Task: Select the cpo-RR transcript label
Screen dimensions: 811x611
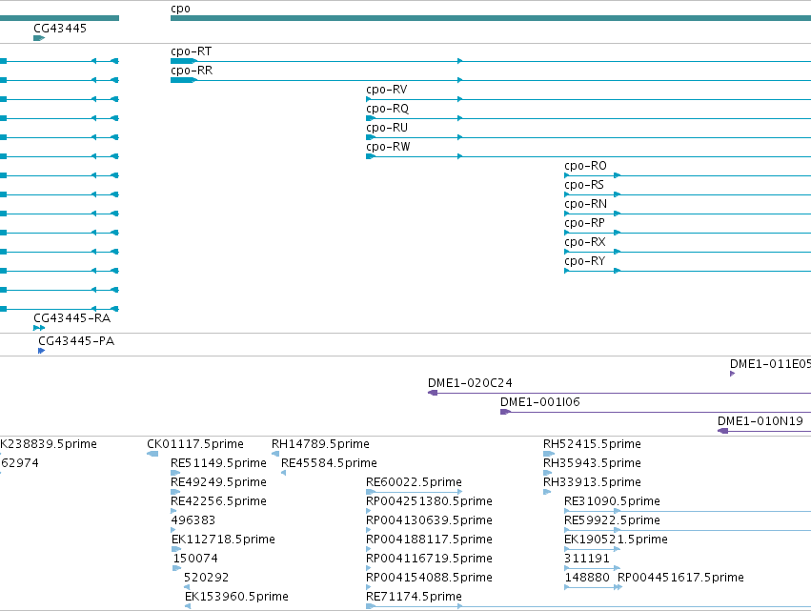Action: coord(192,71)
